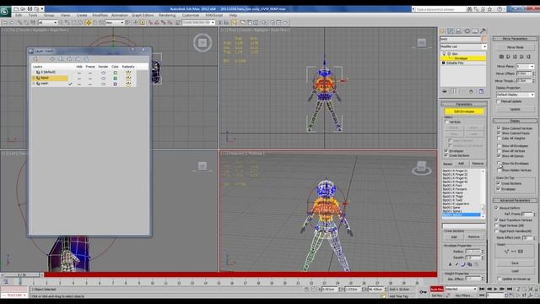
Task: Open the Create command panel tab
Action: point(442,30)
